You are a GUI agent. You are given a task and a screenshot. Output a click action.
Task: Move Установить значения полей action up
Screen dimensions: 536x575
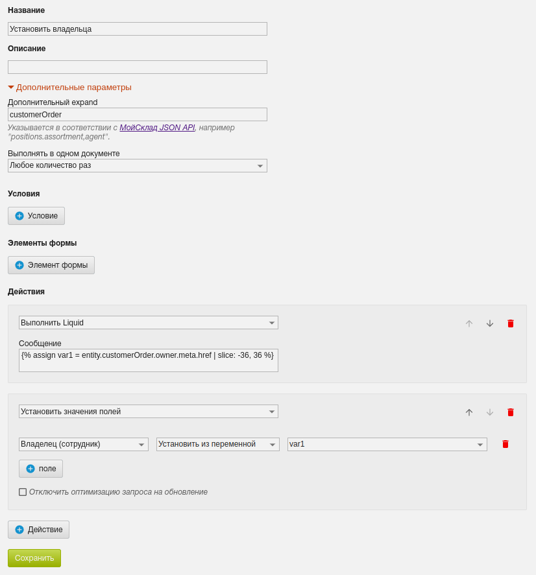pos(469,412)
